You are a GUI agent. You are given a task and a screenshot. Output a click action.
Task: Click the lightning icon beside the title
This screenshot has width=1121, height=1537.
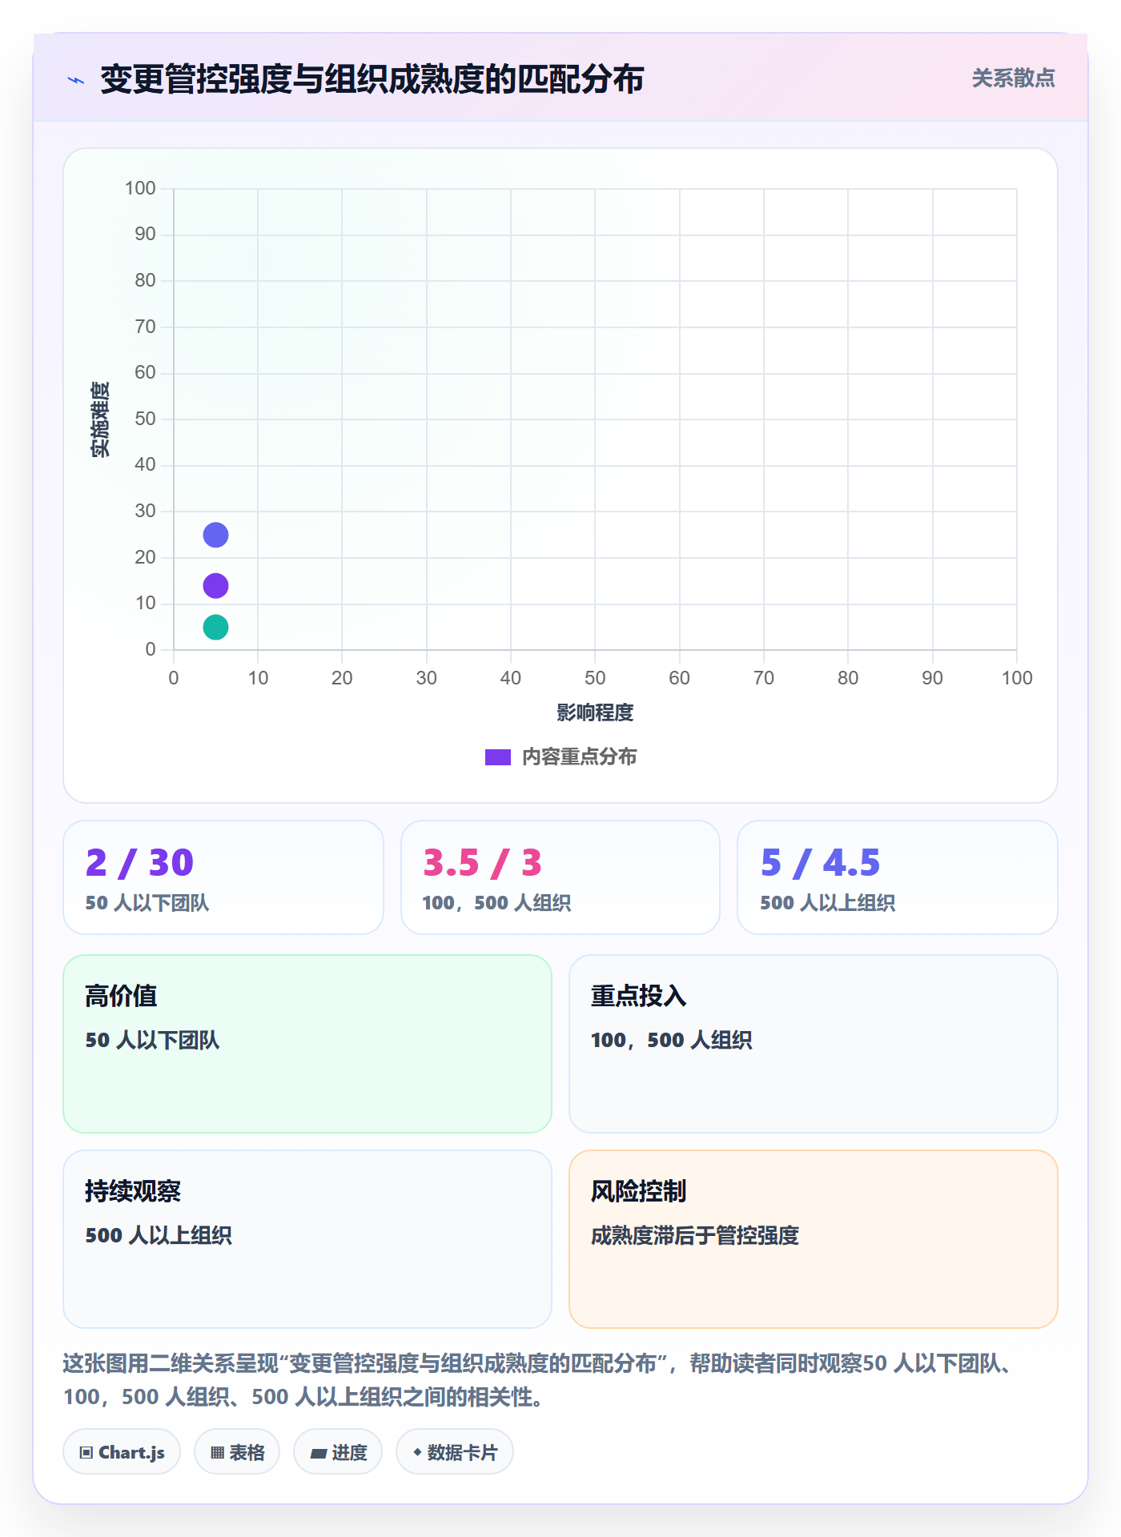tap(76, 80)
